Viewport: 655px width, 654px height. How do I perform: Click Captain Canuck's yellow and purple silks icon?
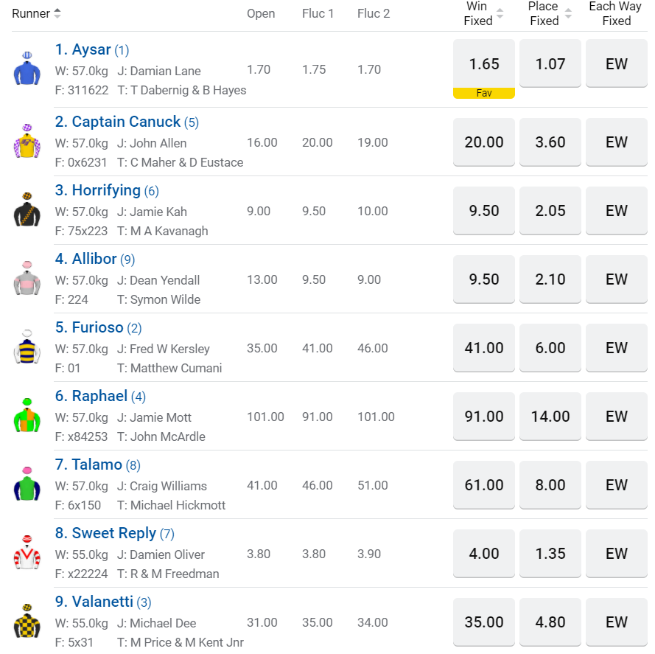pyautogui.click(x=27, y=141)
